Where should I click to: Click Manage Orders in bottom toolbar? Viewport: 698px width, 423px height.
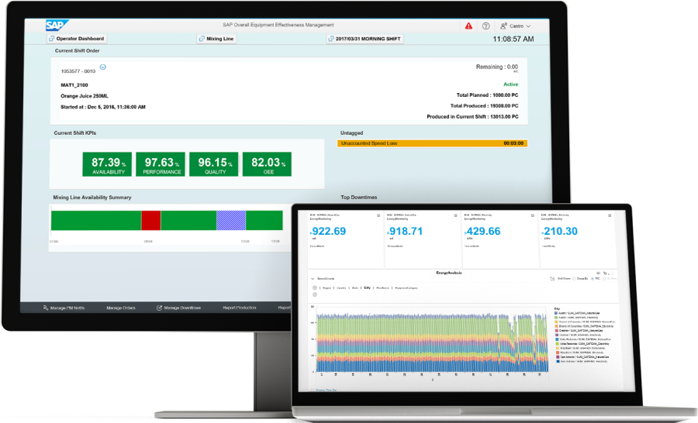tap(121, 308)
